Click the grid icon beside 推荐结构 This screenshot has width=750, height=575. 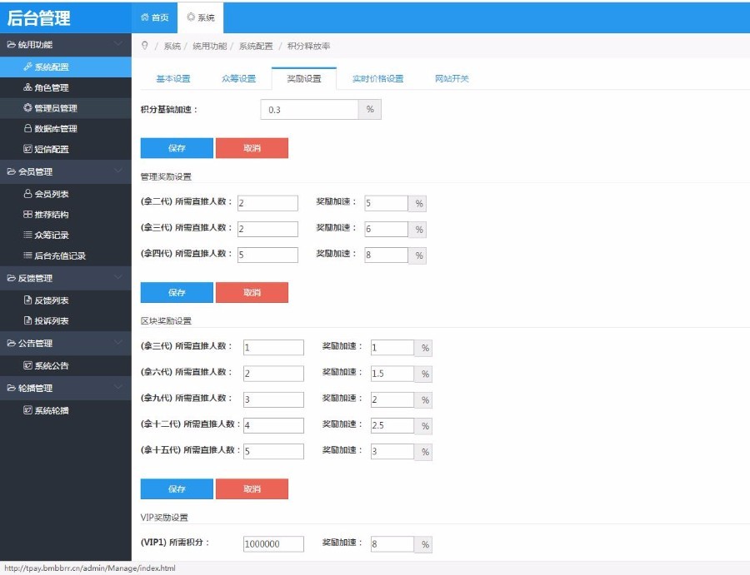(x=27, y=215)
